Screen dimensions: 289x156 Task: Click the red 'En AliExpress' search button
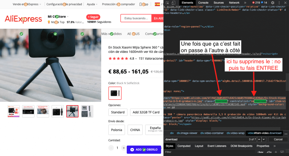(x=157, y=18)
